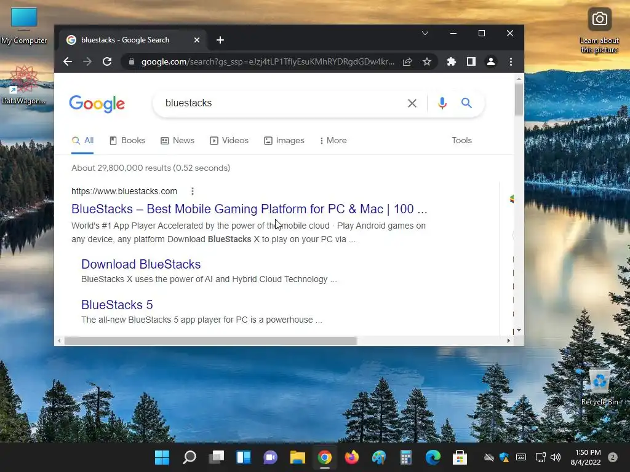The height and width of the screenshot is (472, 630).
Task: Switch to the News tab
Action: click(x=178, y=141)
